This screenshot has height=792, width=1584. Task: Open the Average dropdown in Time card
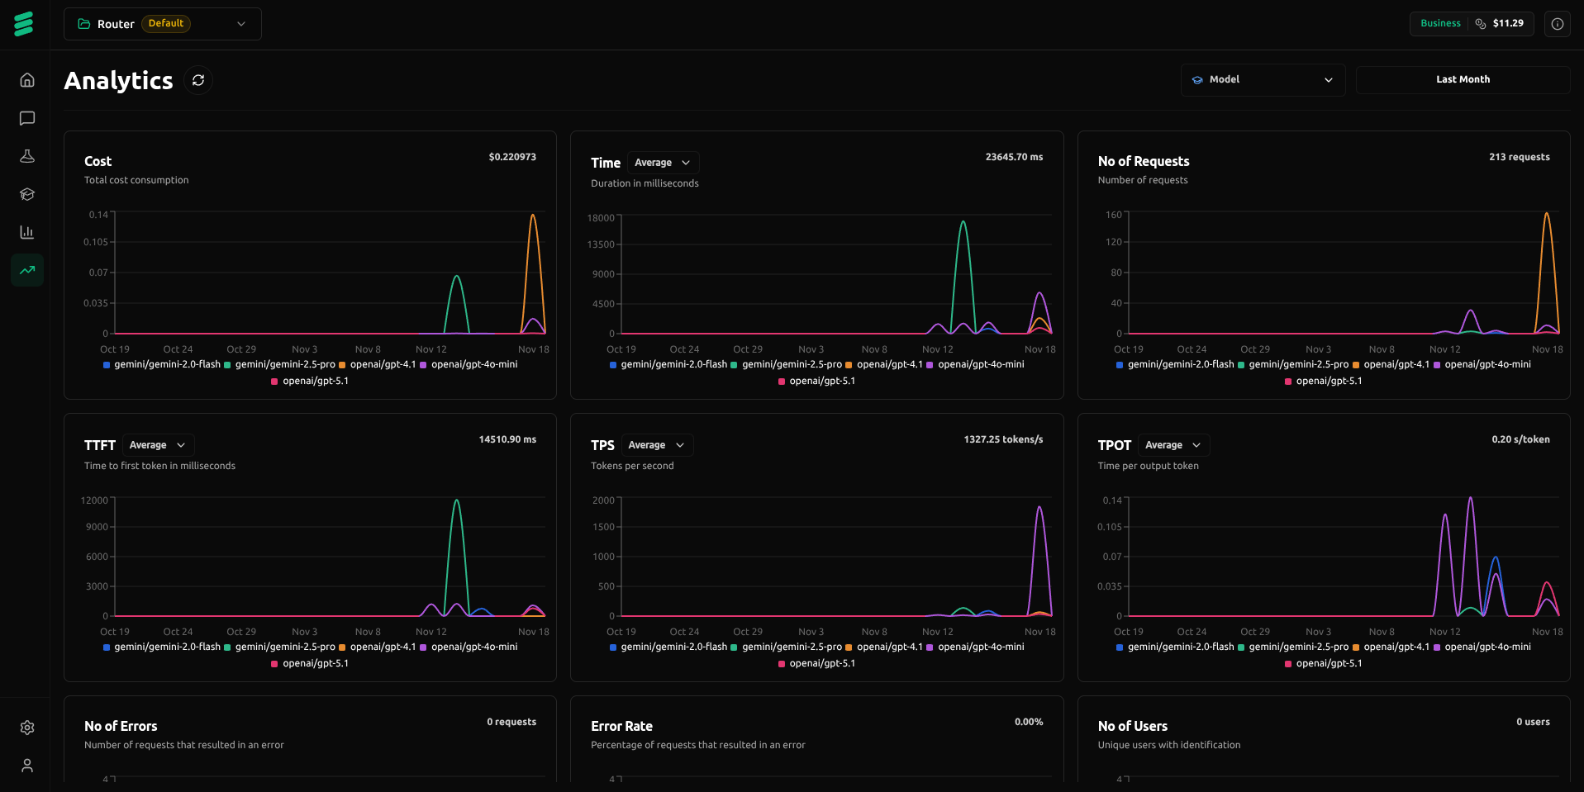(663, 163)
